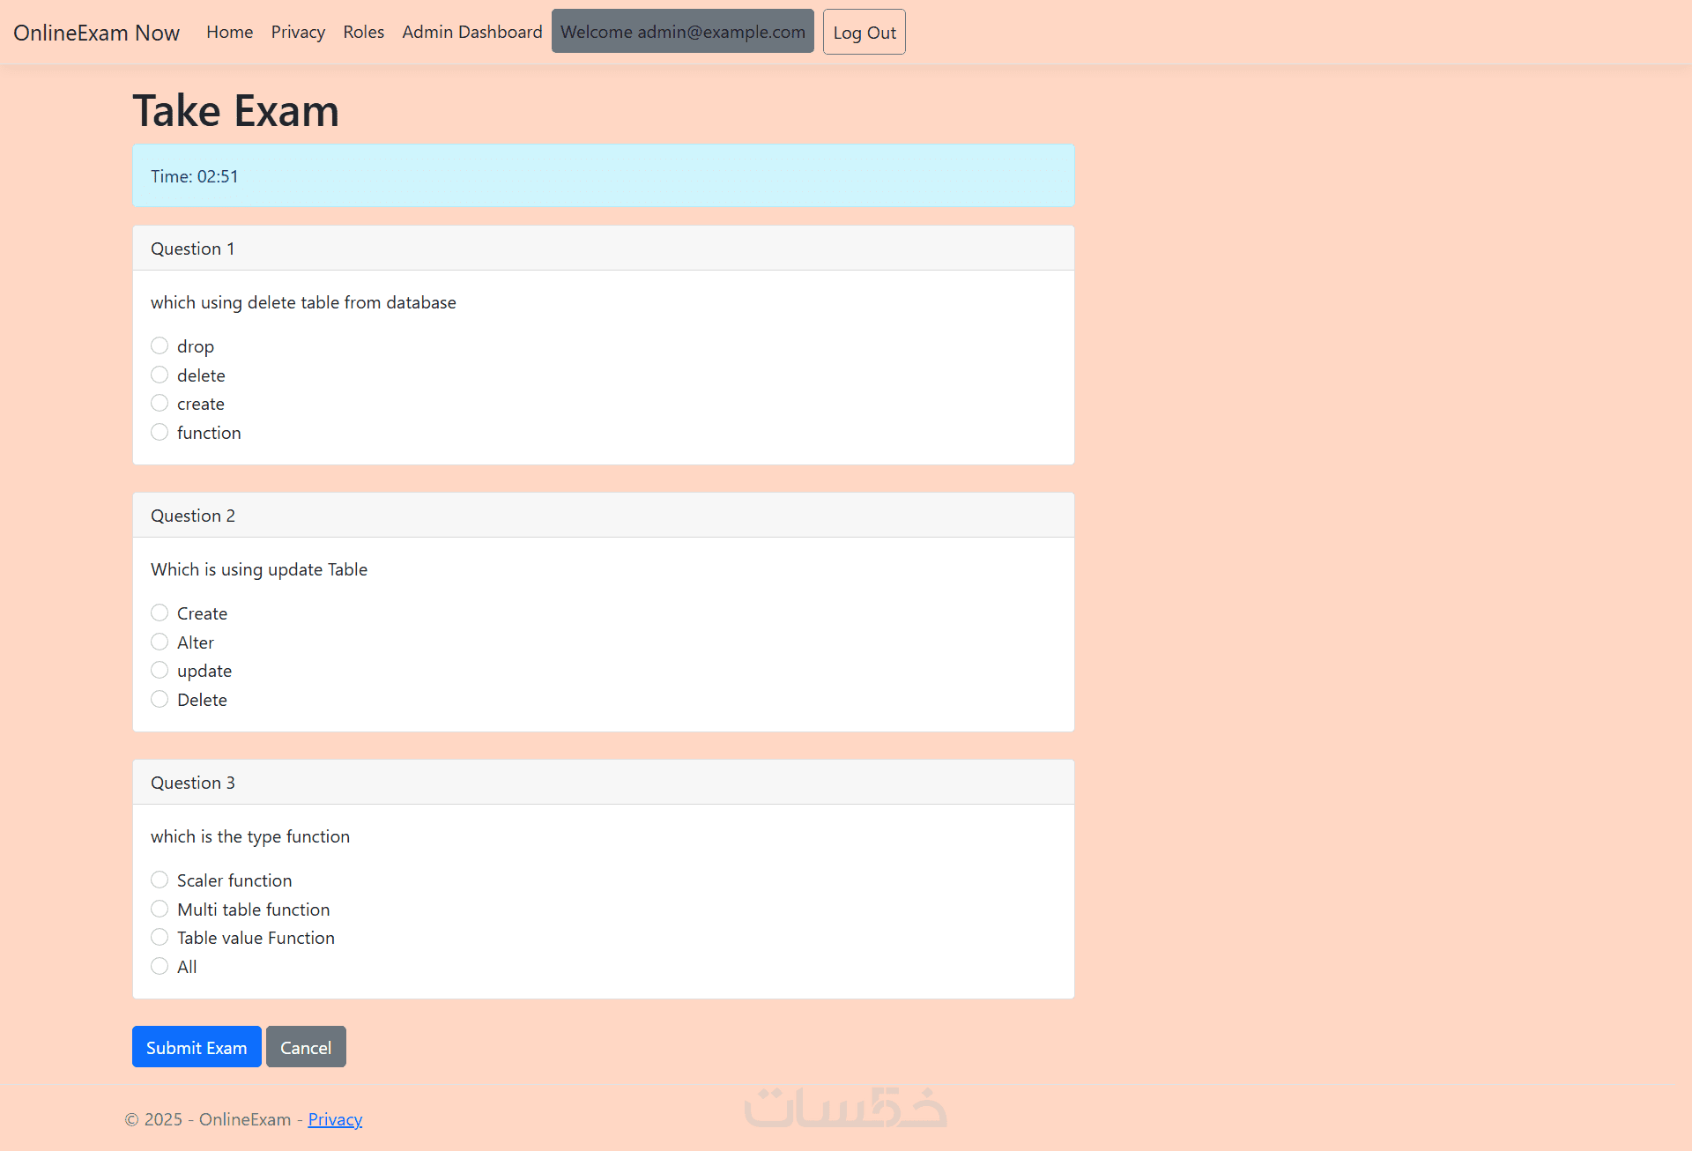Pick the 'function' radio in Question 1

pyautogui.click(x=160, y=432)
